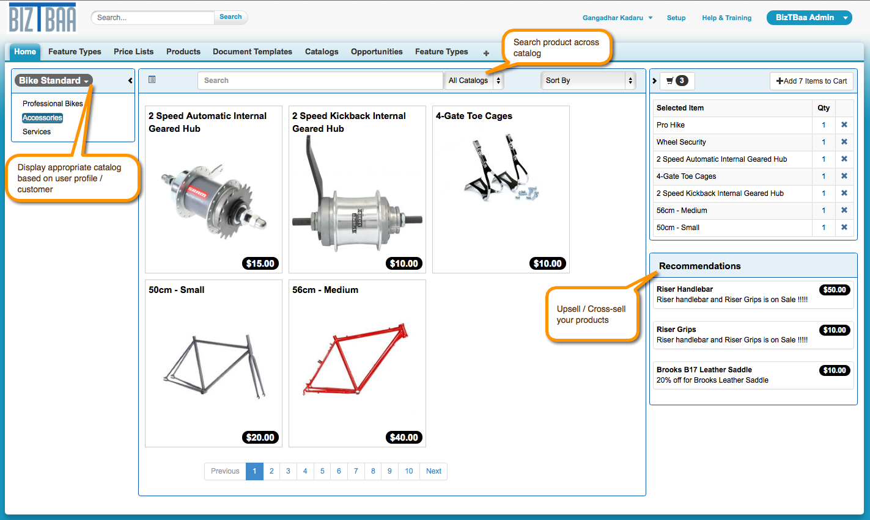Click the list view icon beside catalog search
The height and width of the screenshot is (520, 870).
click(x=152, y=79)
